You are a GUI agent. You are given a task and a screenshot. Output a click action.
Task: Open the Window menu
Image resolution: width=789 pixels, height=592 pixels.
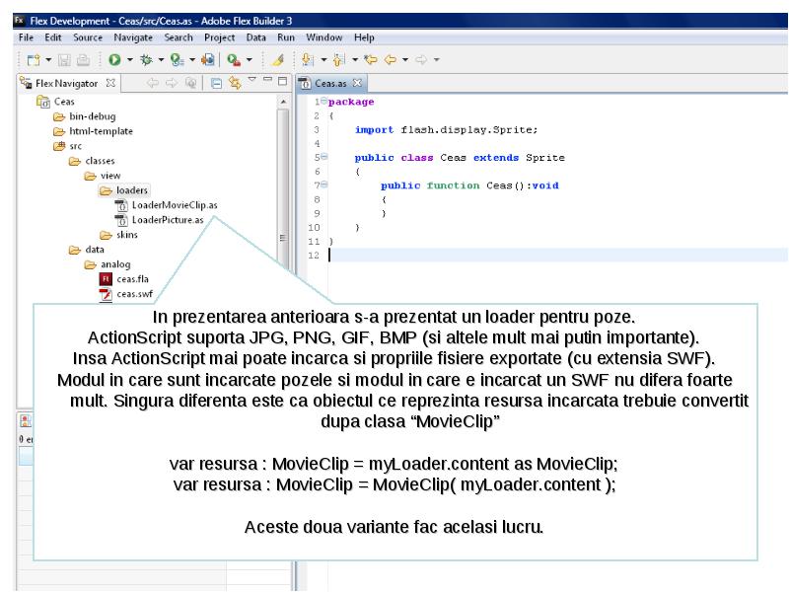[324, 37]
